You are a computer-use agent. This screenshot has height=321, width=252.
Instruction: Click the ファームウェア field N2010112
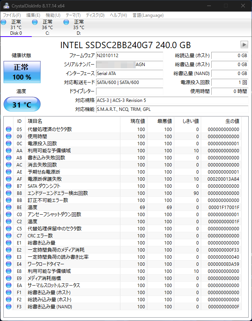130,56
